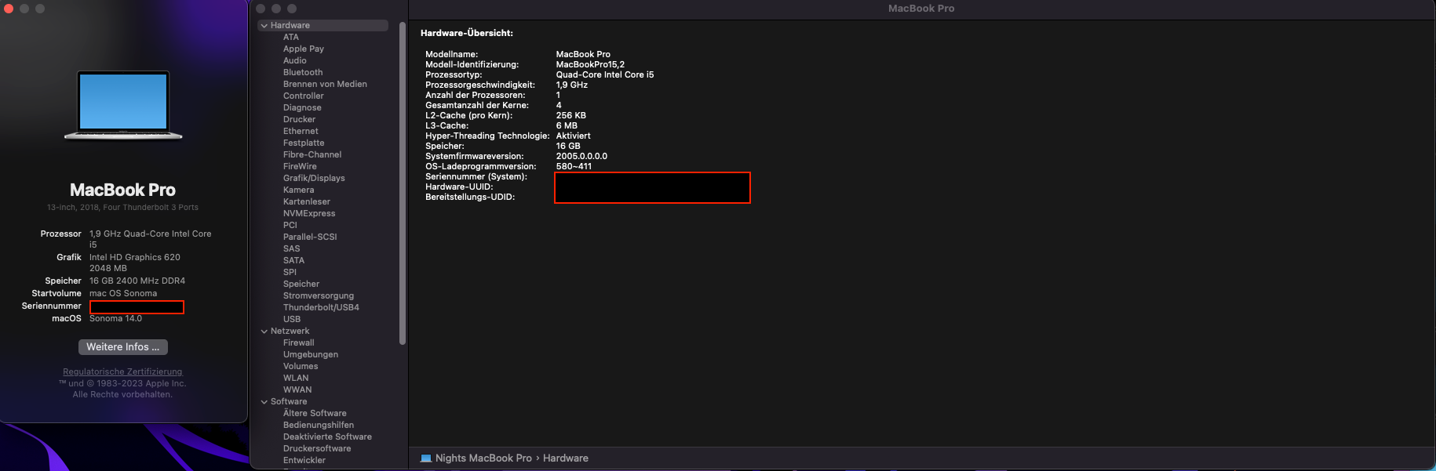The width and height of the screenshot is (1436, 471).
Task: Select Volumes under Netzwerk
Action: pos(301,366)
